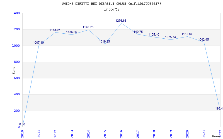
Task: Select the 1276.66 data label for 2016
Action: coord(121,21)
